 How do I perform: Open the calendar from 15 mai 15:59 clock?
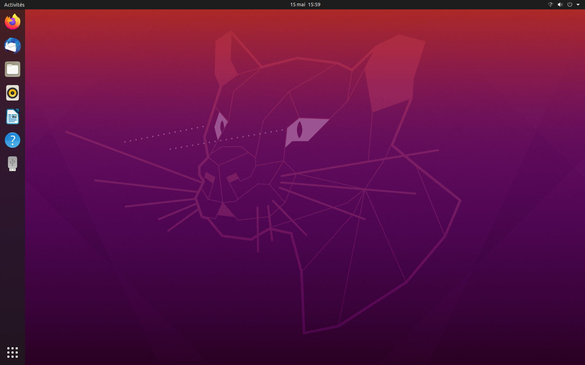(305, 5)
